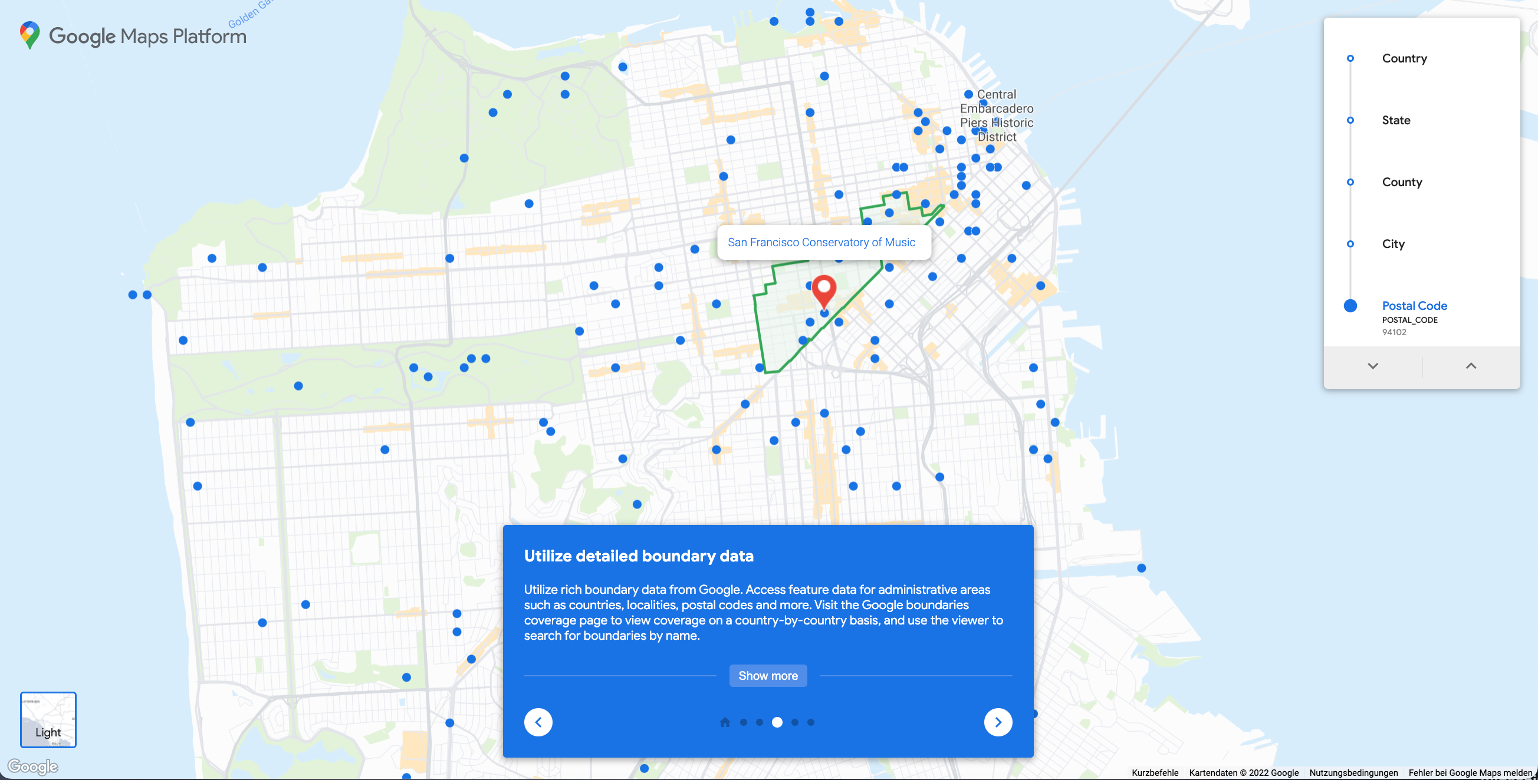Viewport: 1538px width, 780px height.
Task: Click the Postal Code value 94102
Action: click(1394, 332)
